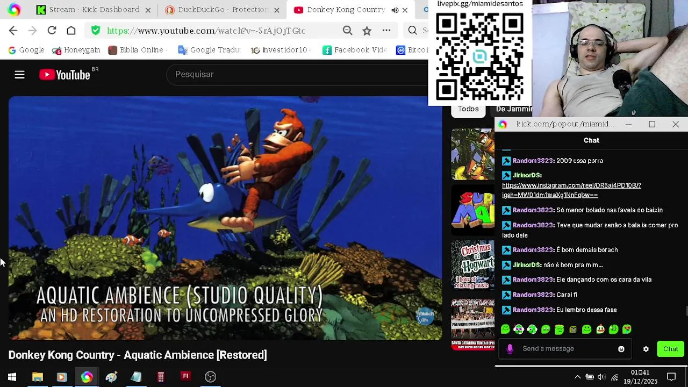Open the Santa Catarina news video thumbnail
Screen dimensions: 688x387
click(x=472, y=324)
